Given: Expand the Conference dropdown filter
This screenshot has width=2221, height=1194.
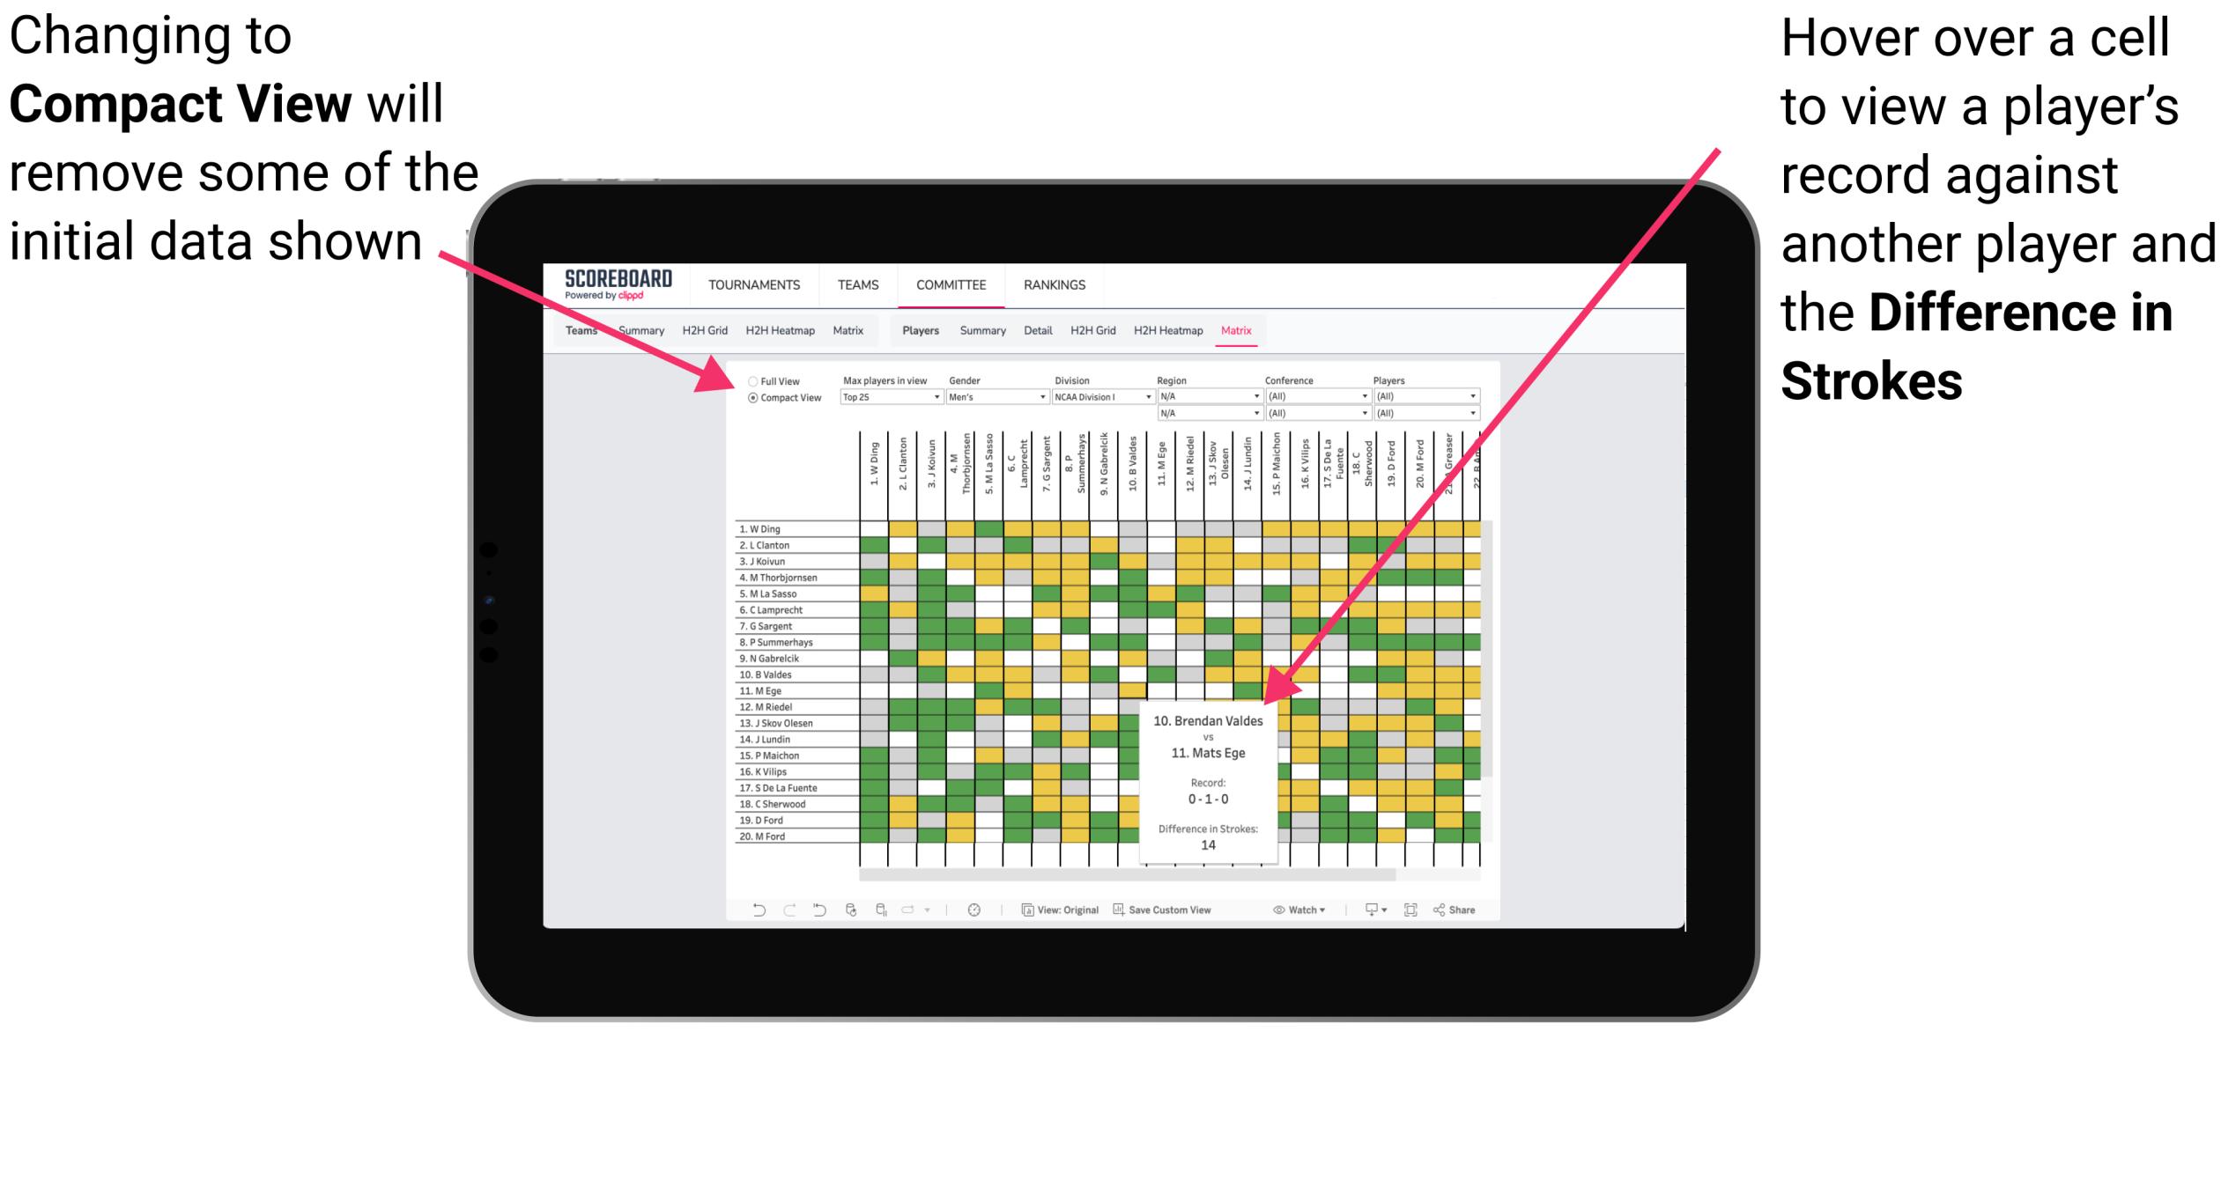Looking at the screenshot, I should [1364, 397].
